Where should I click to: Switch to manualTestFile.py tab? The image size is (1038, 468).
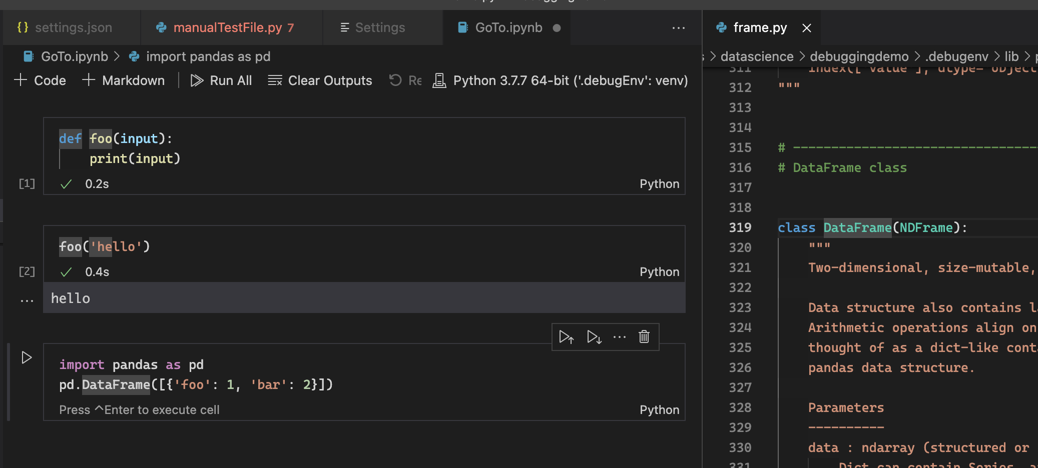tap(232, 27)
